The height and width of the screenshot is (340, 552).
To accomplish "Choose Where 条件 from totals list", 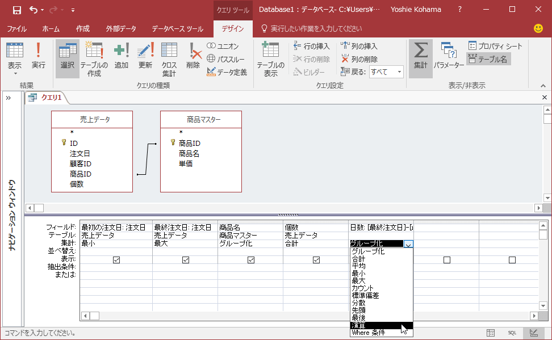I will pos(381,333).
